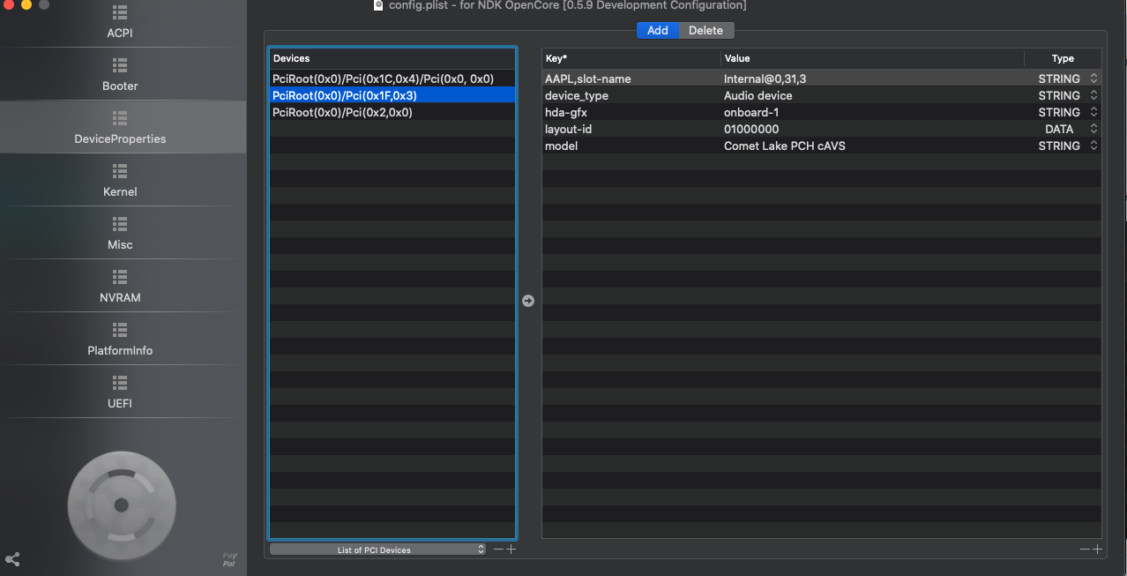Image resolution: width=1127 pixels, height=576 pixels.
Task: Select the first device with Pci(0x1C,0x4)
Action: (383, 79)
